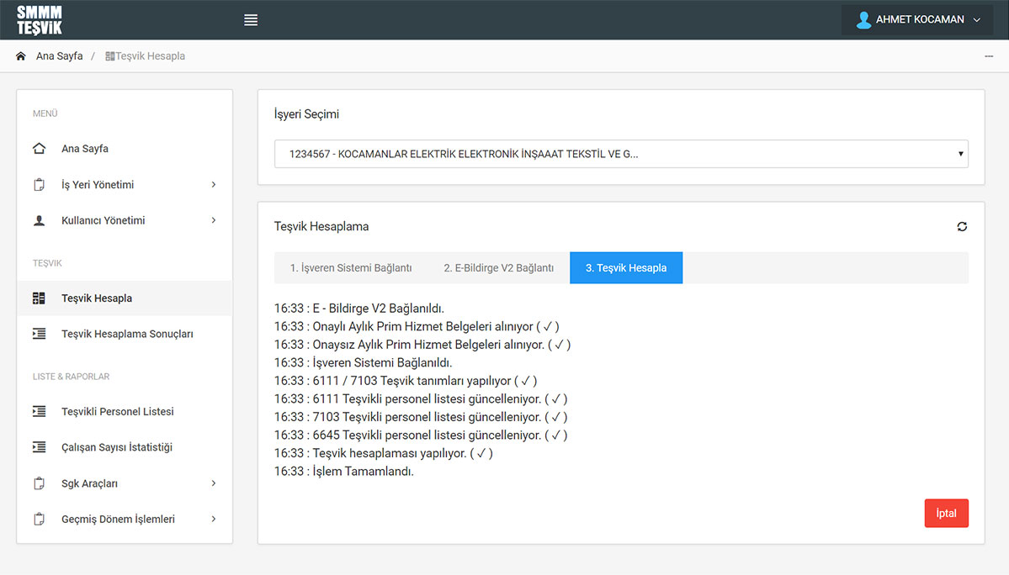This screenshot has width=1009, height=575.
Task: Click the home icon in breadcrumb
Action: coord(21,56)
